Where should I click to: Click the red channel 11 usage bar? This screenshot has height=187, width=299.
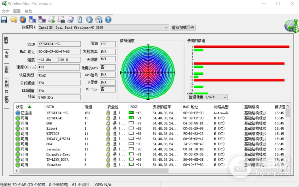239,80
